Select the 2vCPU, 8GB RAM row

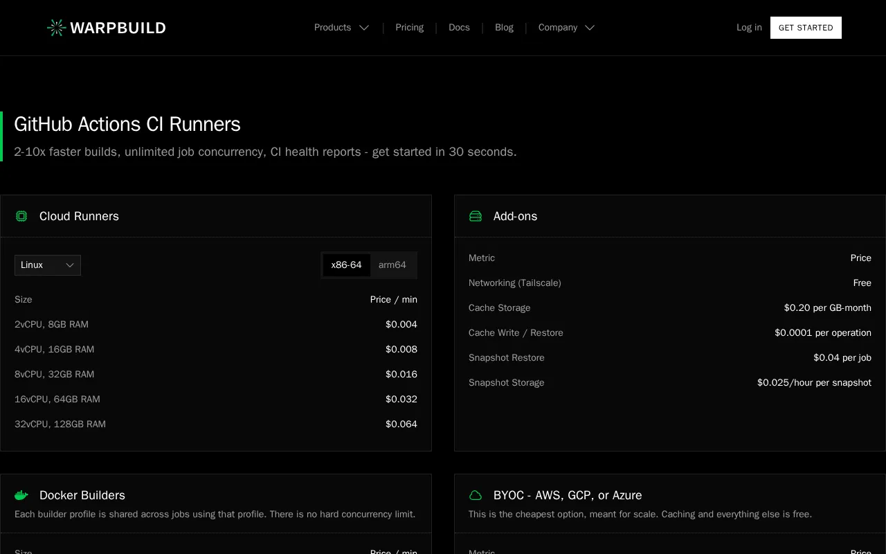click(216, 325)
